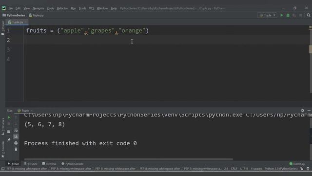Open the Structure tool window sidebar tab

(x=2, y=127)
